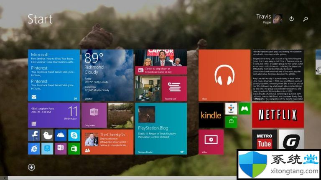Open the Reading List tile
Screen dimensions: 321x180
click(x=174, y=89)
